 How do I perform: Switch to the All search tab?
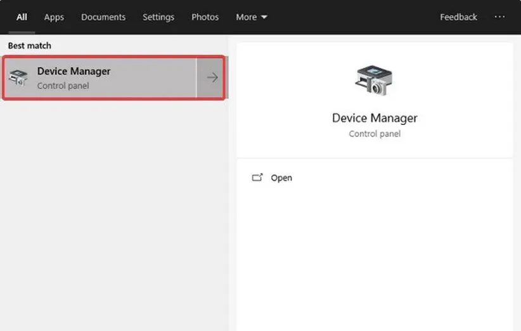pyautogui.click(x=22, y=17)
